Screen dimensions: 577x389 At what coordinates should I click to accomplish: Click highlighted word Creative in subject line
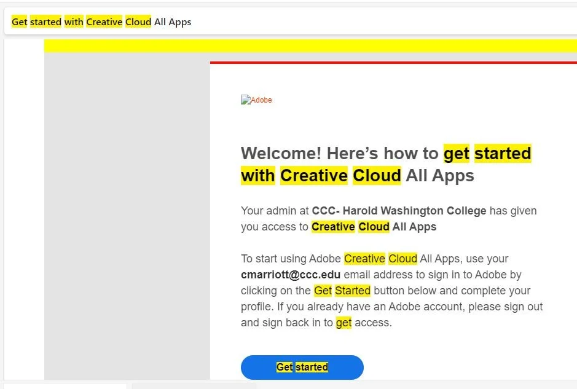(x=104, y=22)
